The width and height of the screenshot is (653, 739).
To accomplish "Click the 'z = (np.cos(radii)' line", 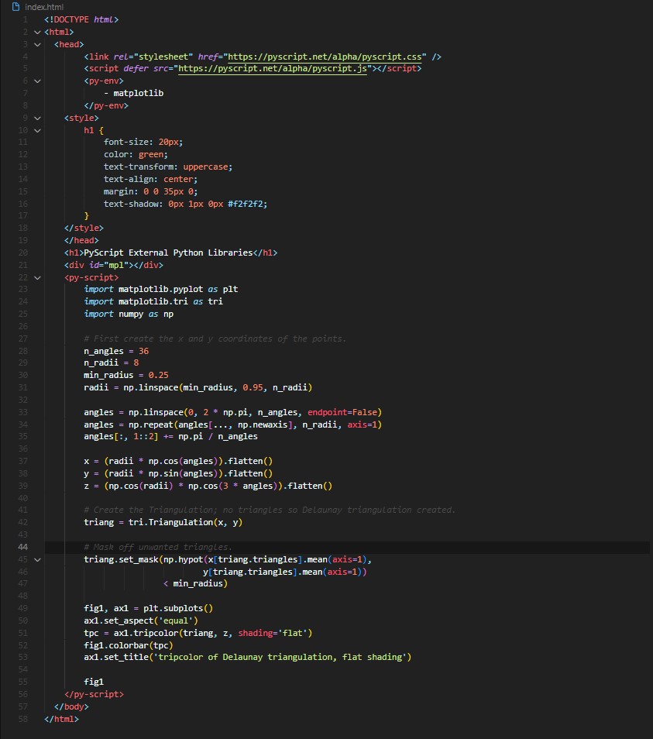I will click(x=208, y=486).
